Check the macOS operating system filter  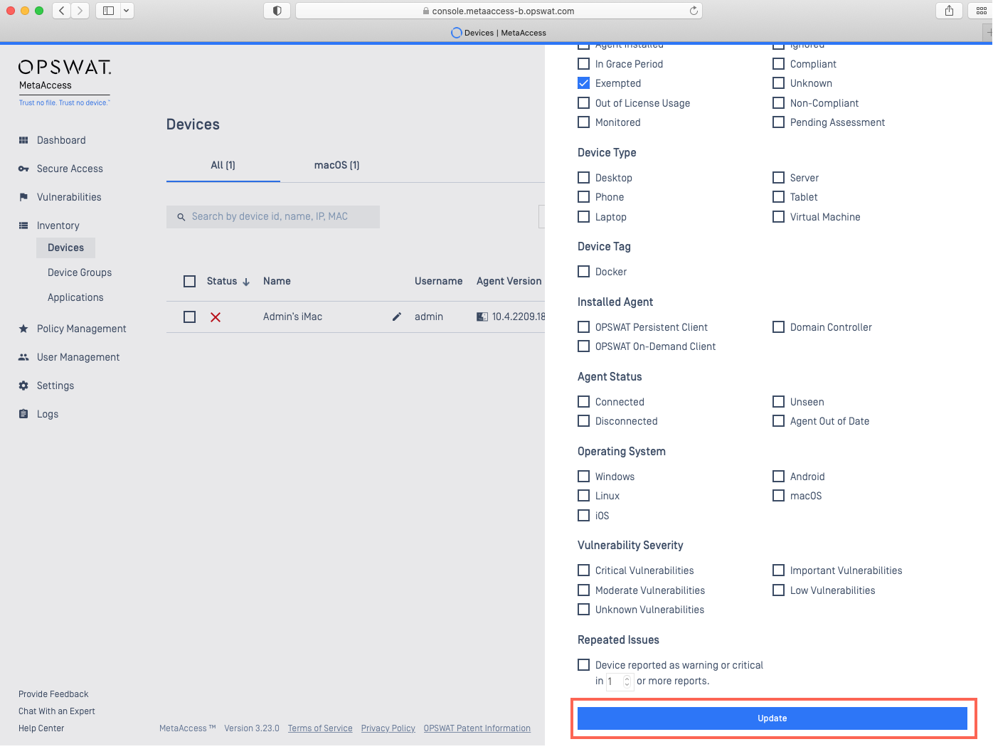point(778,496)
